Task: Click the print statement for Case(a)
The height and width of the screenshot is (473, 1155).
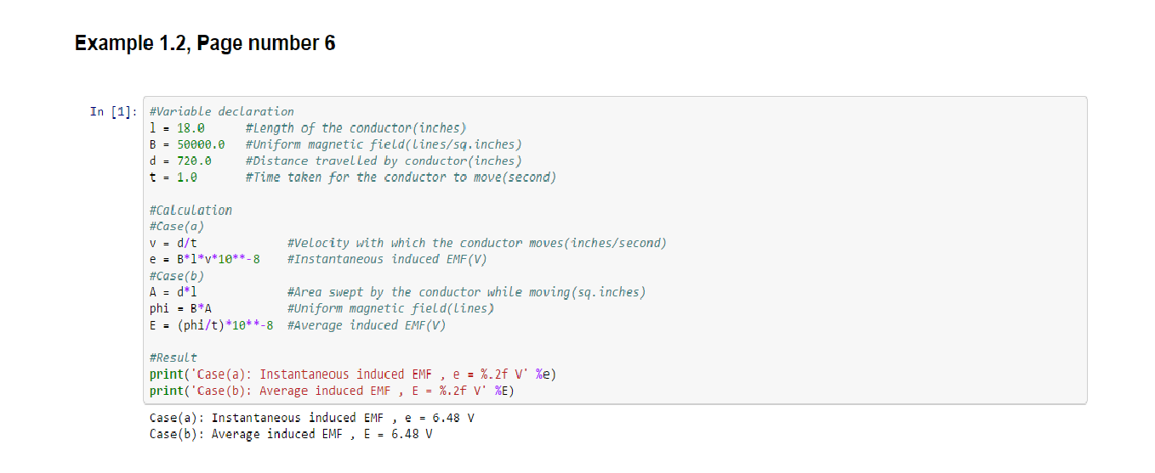Action: pos(353,374)
